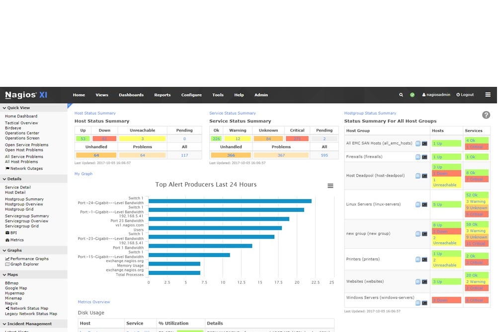This screenshot has height=332, width=501.
Task: Open Google Map in the sidebar
Action: 16,288
